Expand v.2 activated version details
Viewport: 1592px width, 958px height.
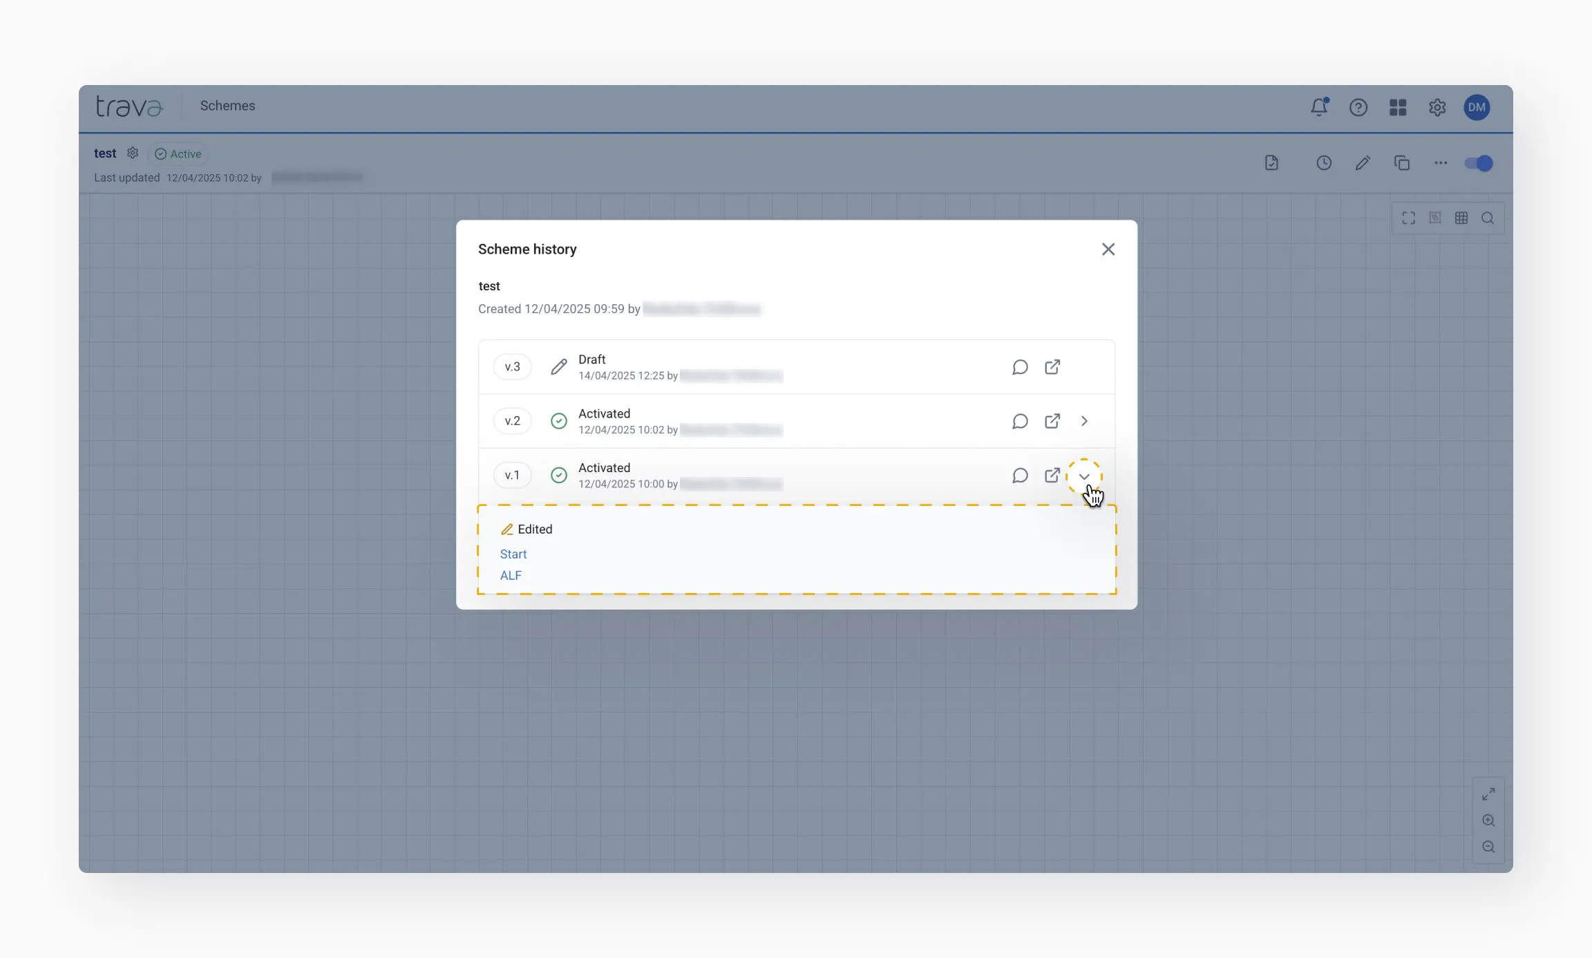point(1084,421)
